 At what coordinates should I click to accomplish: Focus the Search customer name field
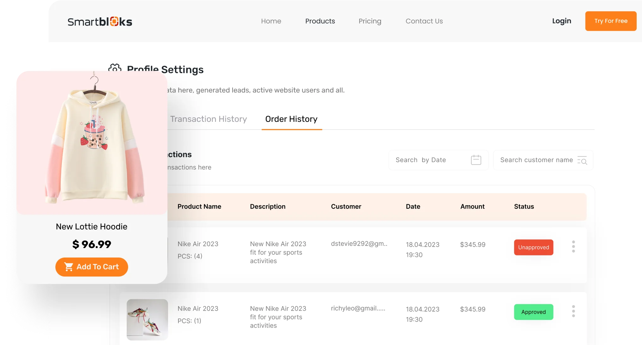click(536, 160)
